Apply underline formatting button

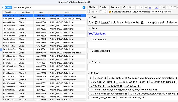point(137,7)
